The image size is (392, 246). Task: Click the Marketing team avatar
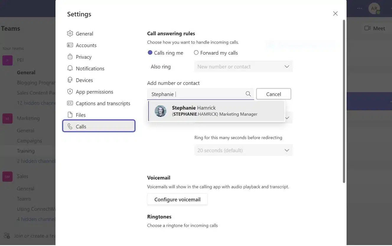pyautogui.click(x=7, y=118)
